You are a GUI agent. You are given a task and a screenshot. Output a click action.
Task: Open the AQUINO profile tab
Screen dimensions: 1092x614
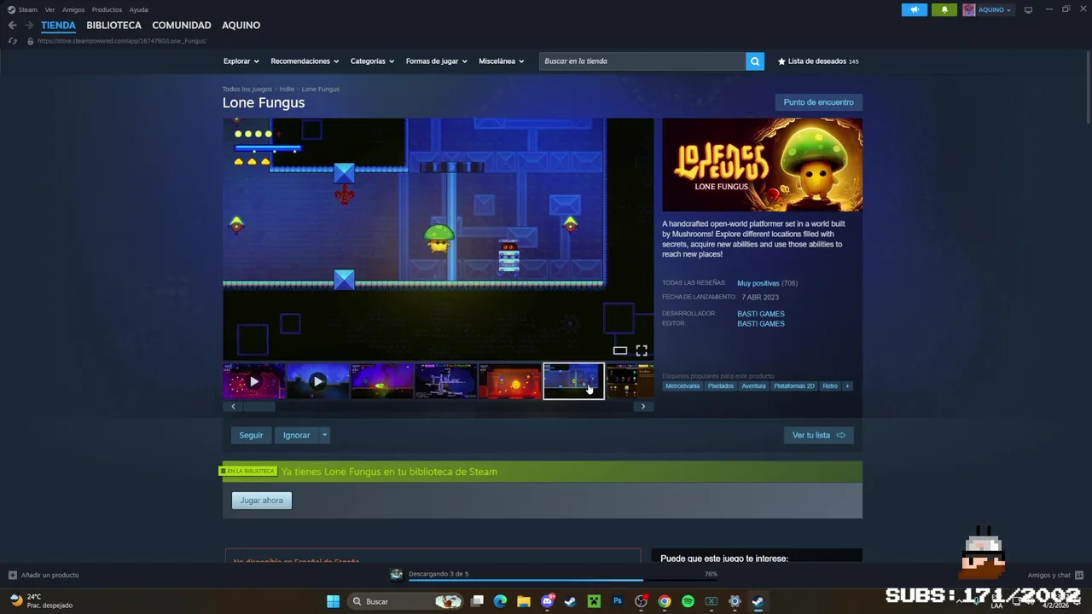click(x=241, y=26)
